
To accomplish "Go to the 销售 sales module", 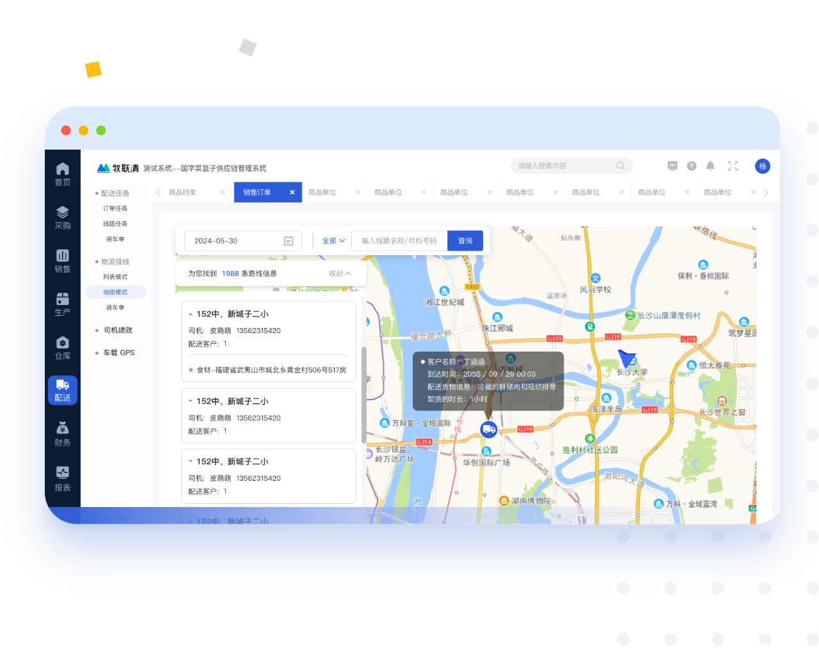I will 63,261.
